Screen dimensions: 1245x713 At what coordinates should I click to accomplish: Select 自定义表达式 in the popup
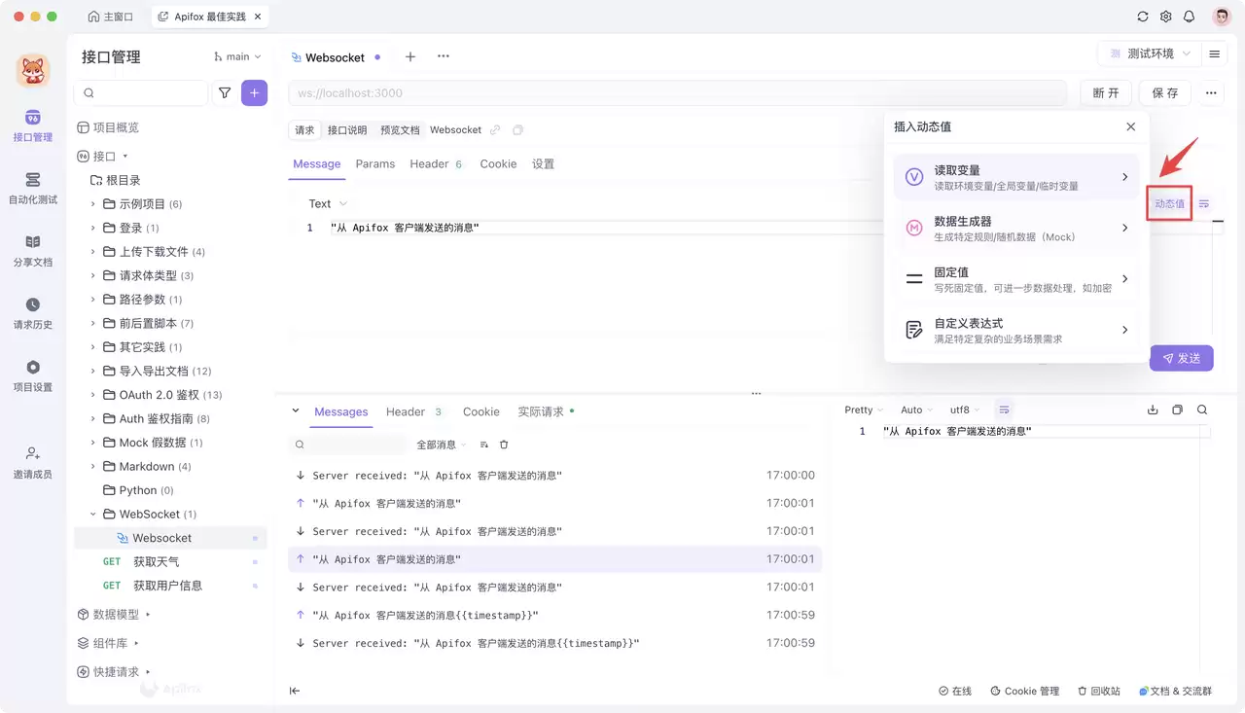click(x=1015, y=331)
